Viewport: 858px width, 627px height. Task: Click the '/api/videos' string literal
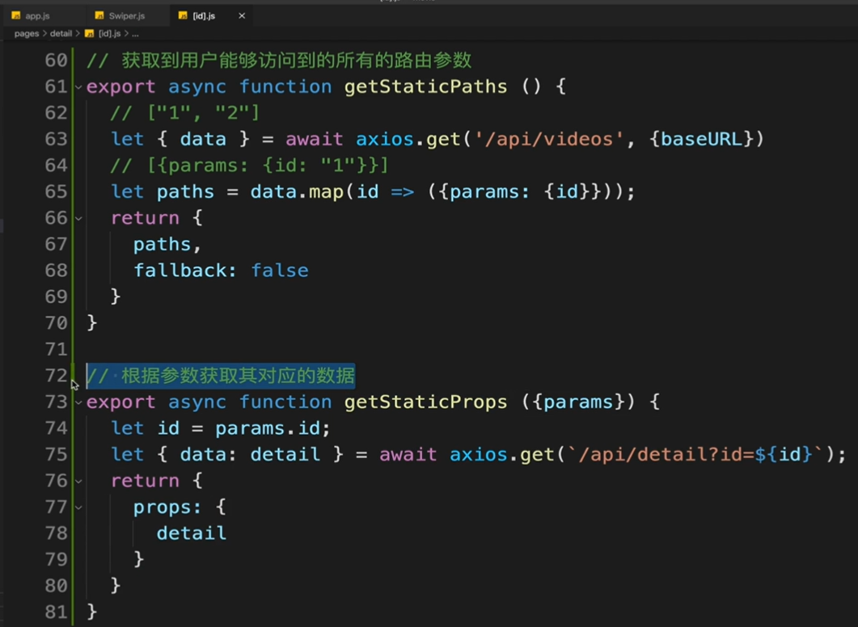549,139
